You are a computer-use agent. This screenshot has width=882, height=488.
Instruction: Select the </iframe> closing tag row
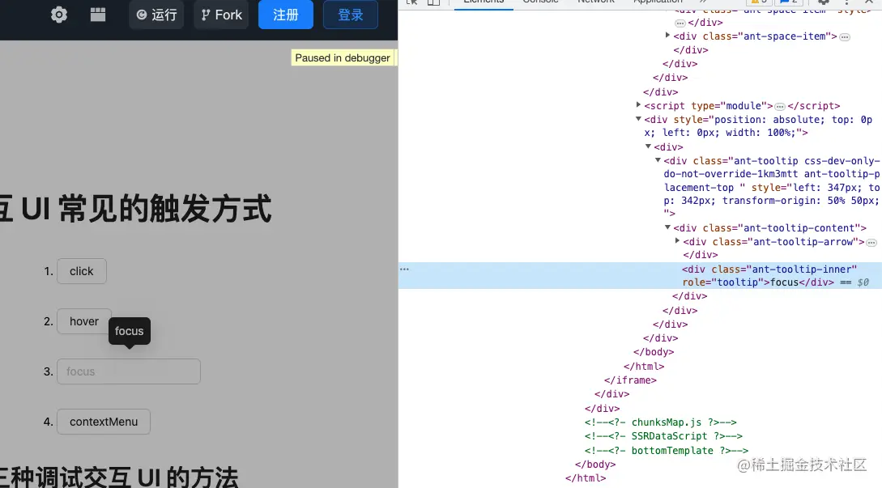[x=630, y=380]
